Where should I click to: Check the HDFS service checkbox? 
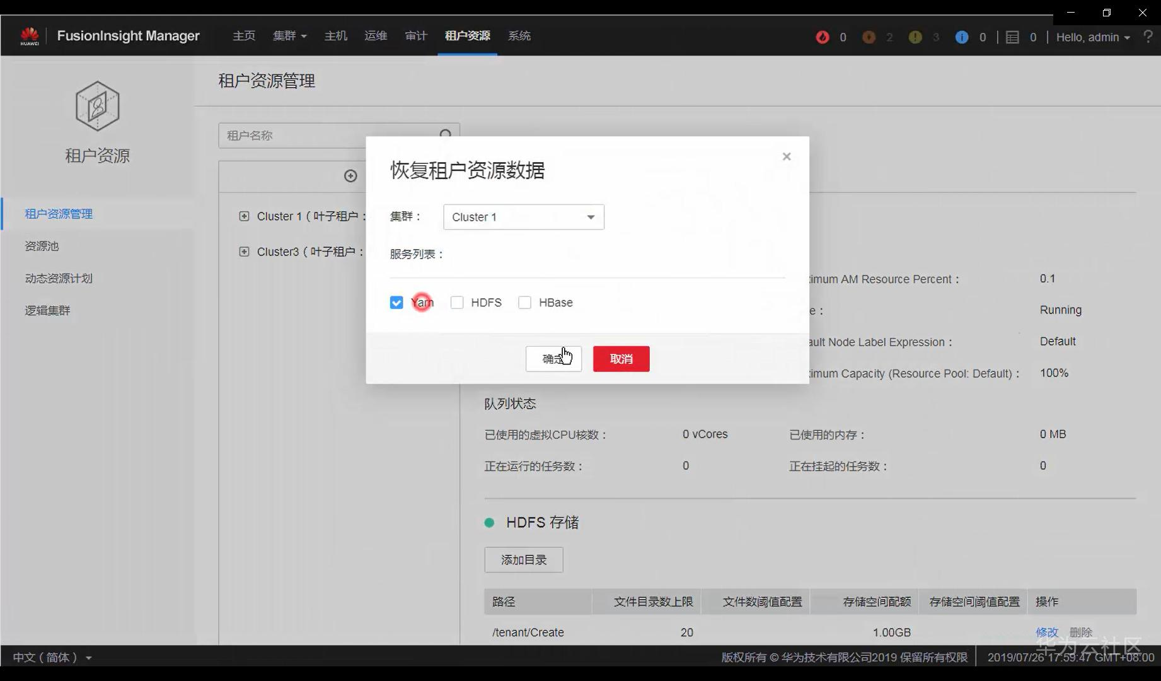tap(457, 303)
